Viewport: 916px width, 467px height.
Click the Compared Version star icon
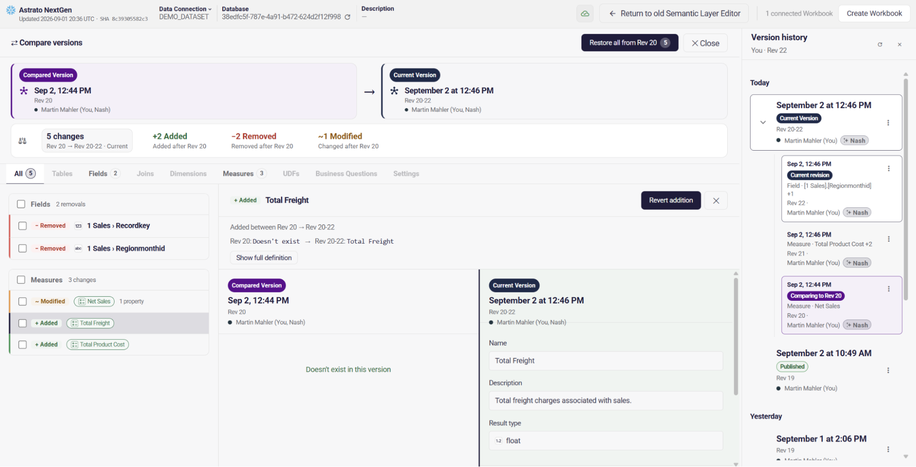pyautogui.click(x=24, y=91)
